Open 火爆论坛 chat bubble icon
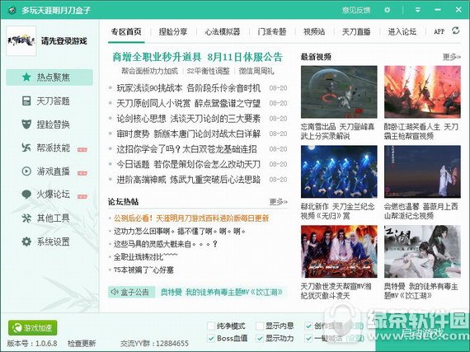 pyautogui.click(x=26, y=195)
